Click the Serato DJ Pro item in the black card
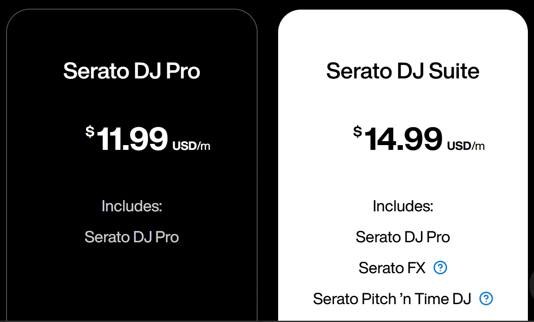This screenshot has height=322, width=534. pyautogui.click(x=132, y=237)
